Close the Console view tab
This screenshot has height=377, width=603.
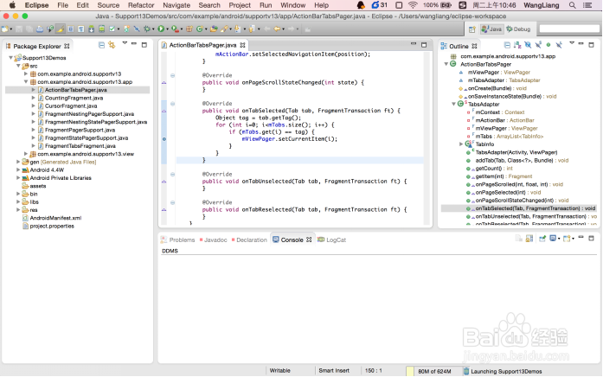[x=309, y=240]
